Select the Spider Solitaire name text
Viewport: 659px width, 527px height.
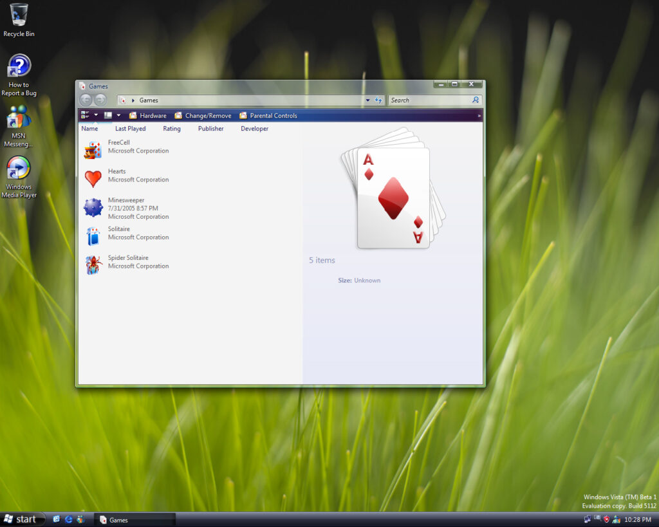coord(128,257)
